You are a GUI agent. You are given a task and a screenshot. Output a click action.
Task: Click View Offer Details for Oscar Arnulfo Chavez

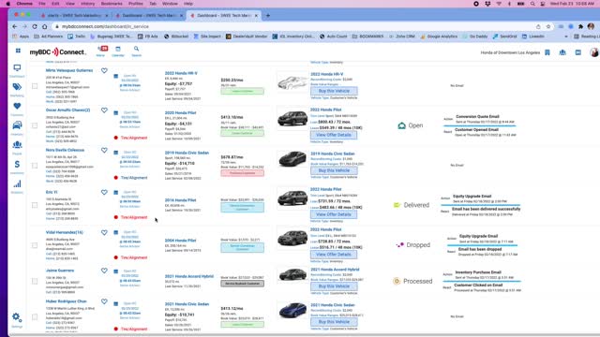click(334, 135)
